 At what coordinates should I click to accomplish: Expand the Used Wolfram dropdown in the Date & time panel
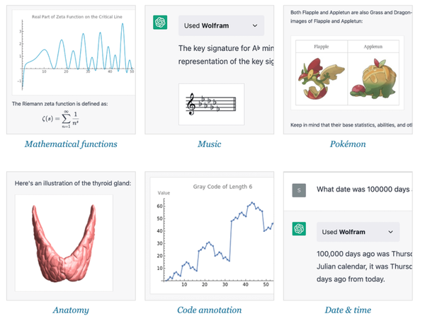point(358,232)
